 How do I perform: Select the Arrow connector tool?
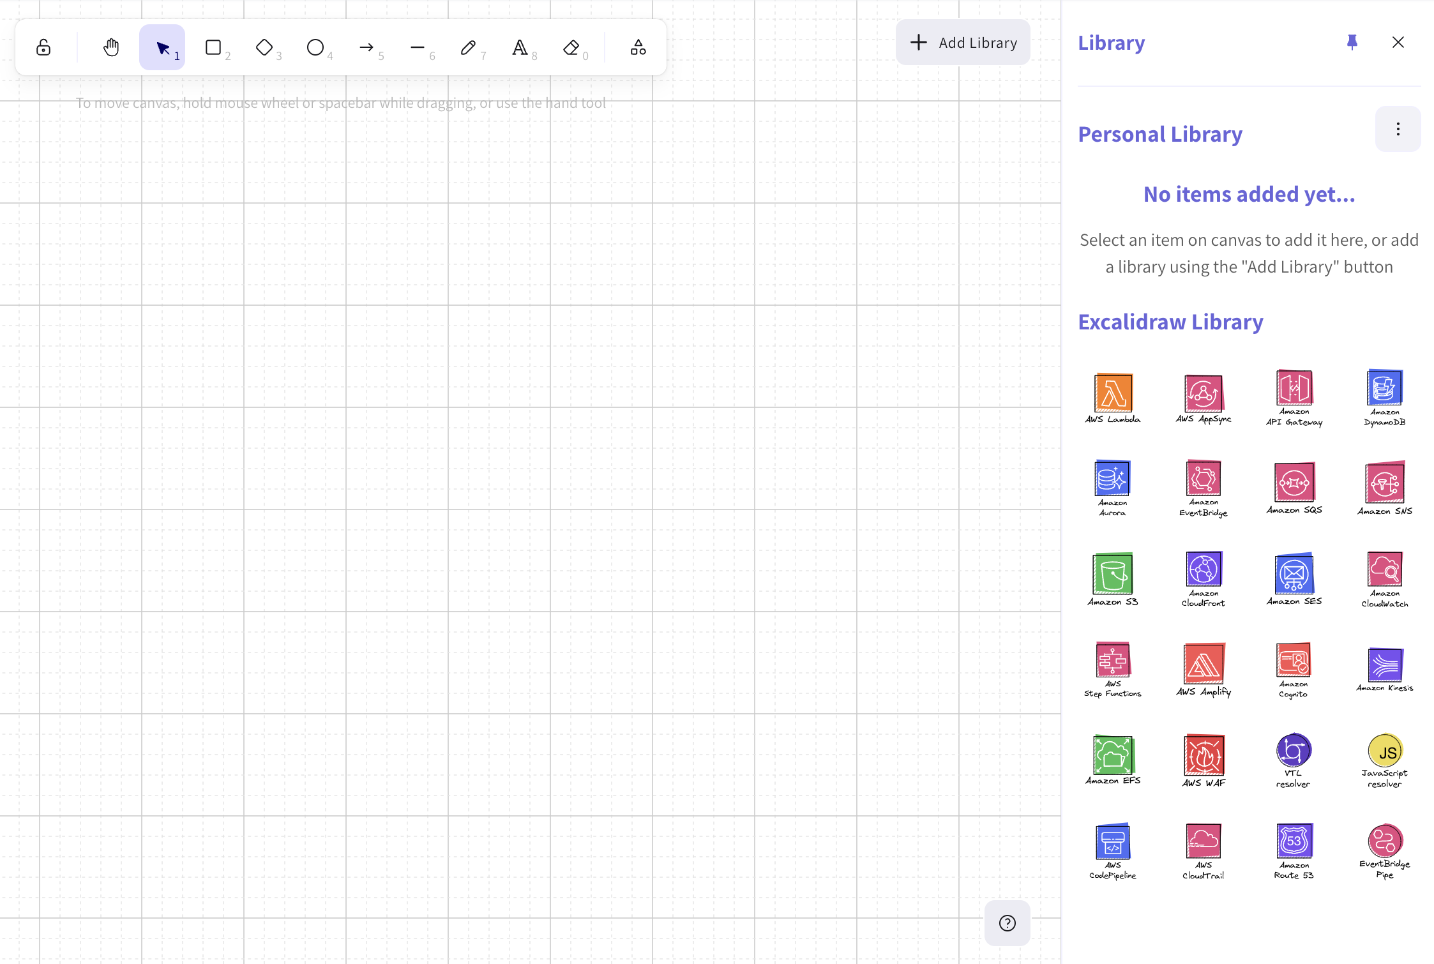(x=367, y=46)
